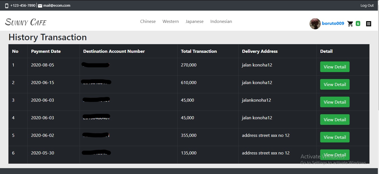379x174 pixels.
Task: Click the user profile avatar picture
Action: coord(315,24)
